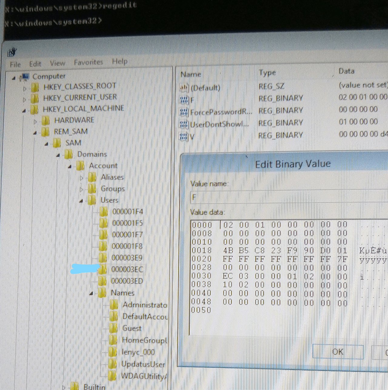The image size is (388, 390).
Task: Select the DefaultAccount name key
Action: point(145,317)
